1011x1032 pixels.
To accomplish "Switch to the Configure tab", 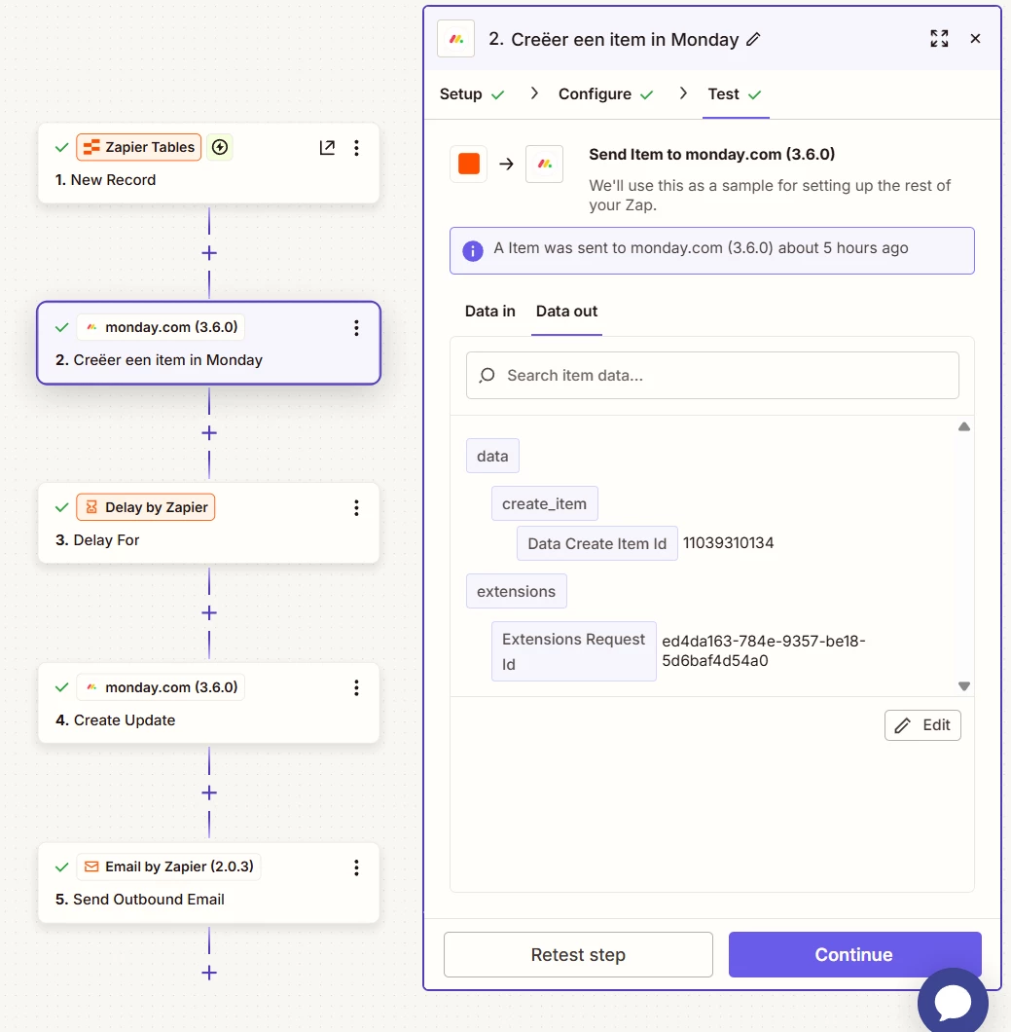I will [605, 94].
